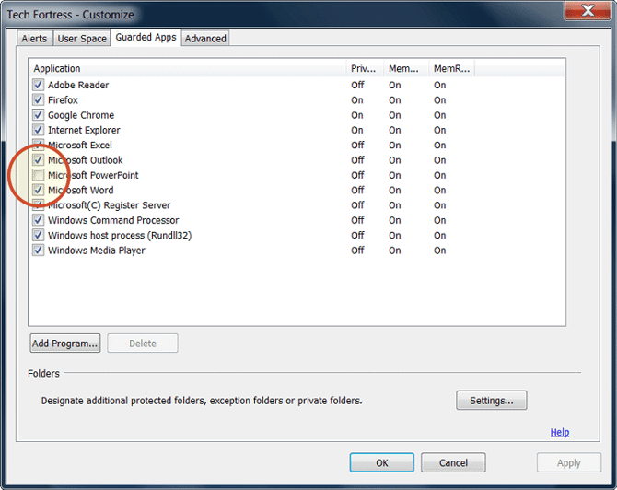Enable the Microsoft PowerPoint checkbox

tap(38, 175)
